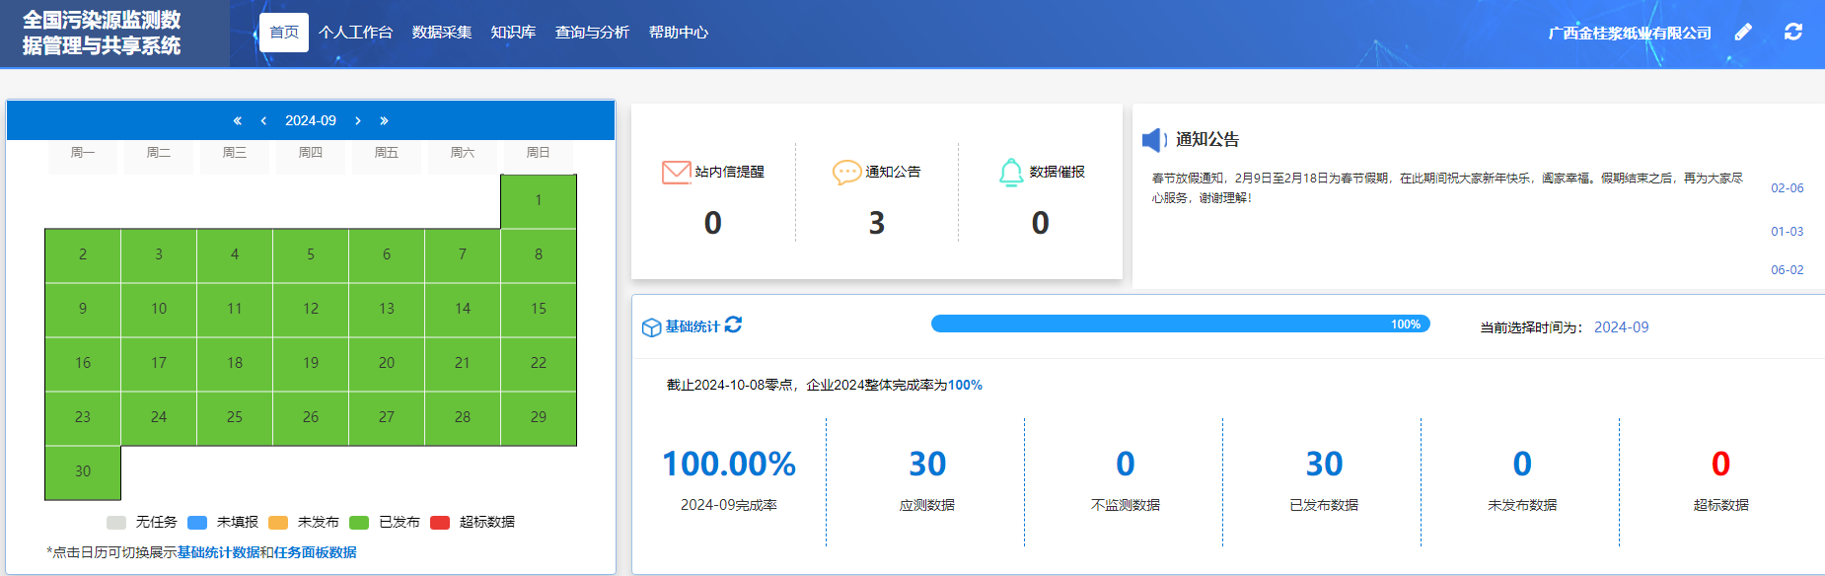Image resolution: width=1825 pixels, height=576 pixels.
Task: Go to previous year in calendar
Action: point(237,120)
